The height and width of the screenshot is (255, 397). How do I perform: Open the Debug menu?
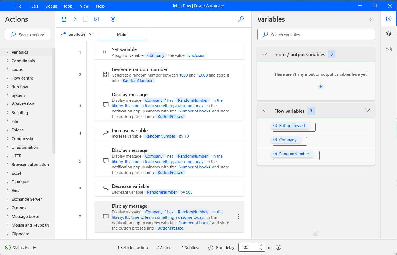[x=51, y=6]
